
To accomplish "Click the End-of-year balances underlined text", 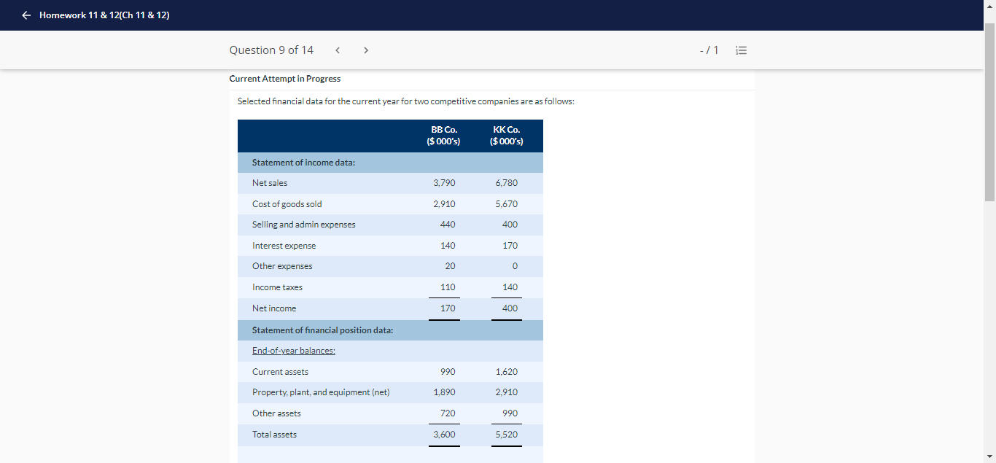I will pos(294,351).
